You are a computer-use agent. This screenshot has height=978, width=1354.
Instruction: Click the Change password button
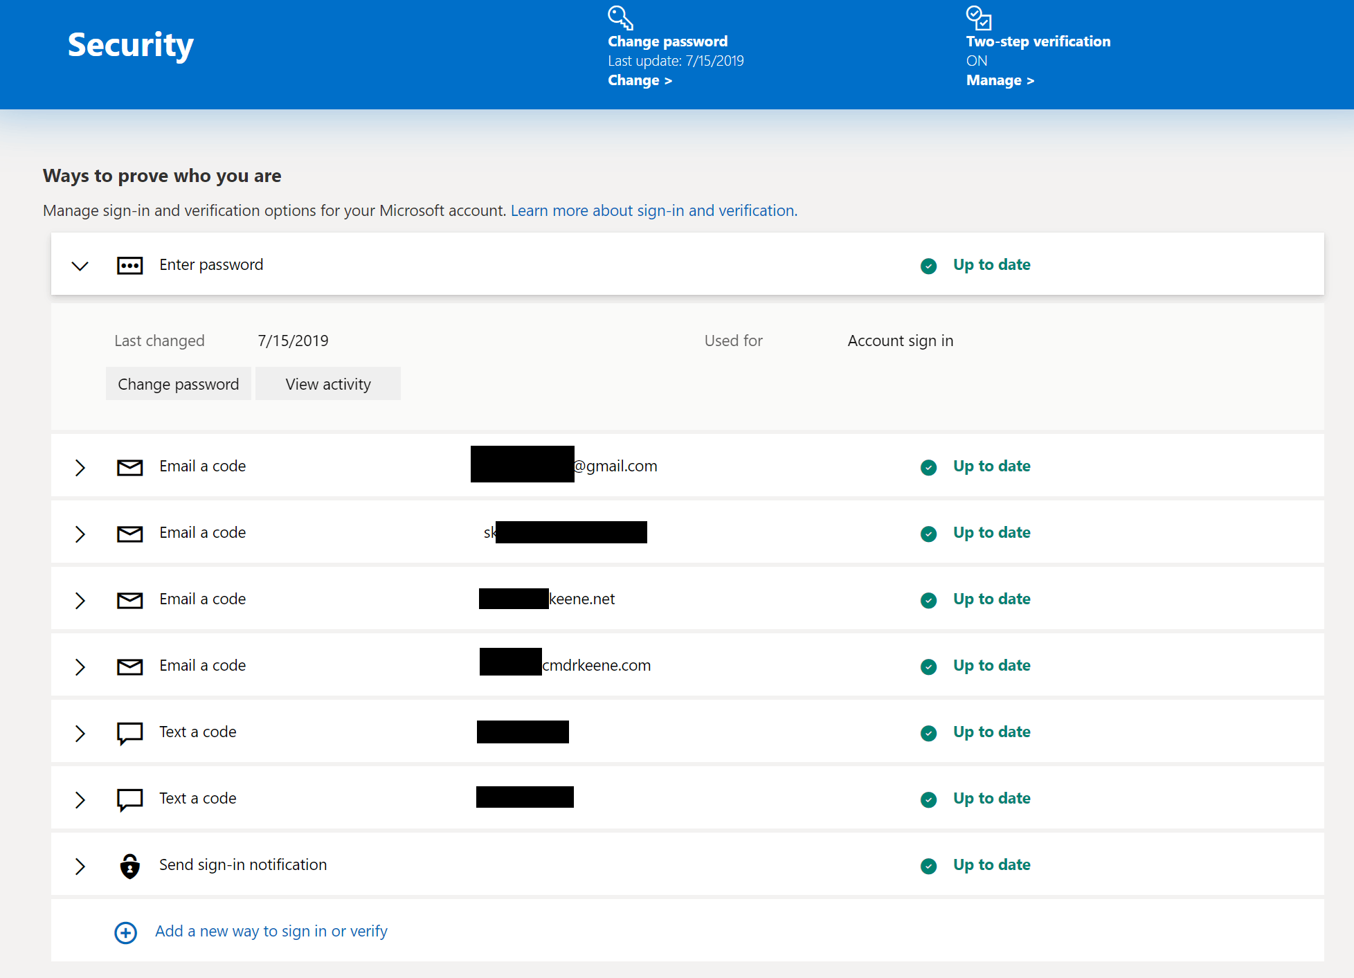click(178, 384)
